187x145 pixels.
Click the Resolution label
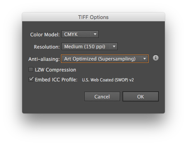click(47, 47)
